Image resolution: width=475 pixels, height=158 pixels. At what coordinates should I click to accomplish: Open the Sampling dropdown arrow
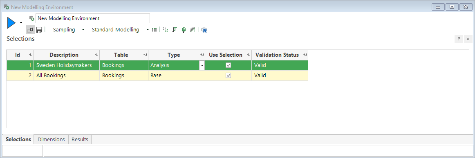point(83,30)
